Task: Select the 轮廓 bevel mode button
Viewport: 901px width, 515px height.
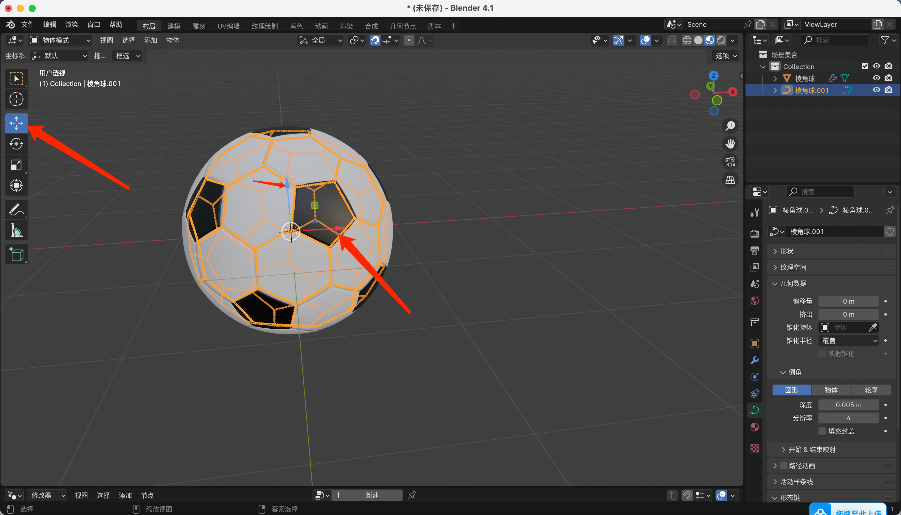Action: 871,390
